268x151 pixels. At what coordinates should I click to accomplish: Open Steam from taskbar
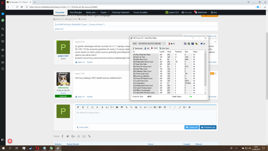[31, 148]
